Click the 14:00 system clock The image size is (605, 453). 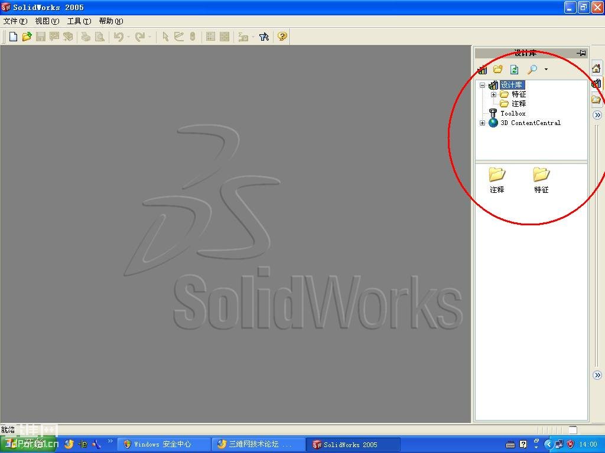(588, 445)
